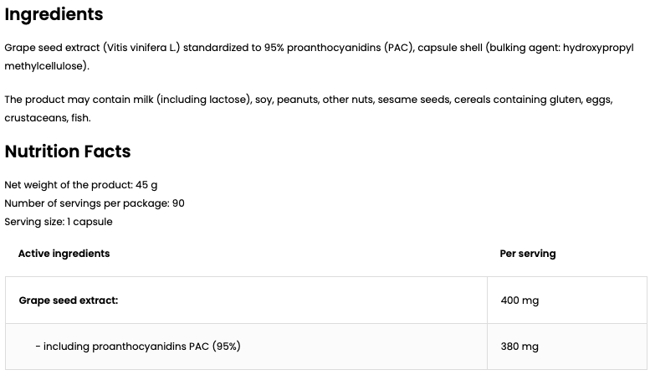Click the 'Net weight of the product: 45 g' line

coord(80,185)
